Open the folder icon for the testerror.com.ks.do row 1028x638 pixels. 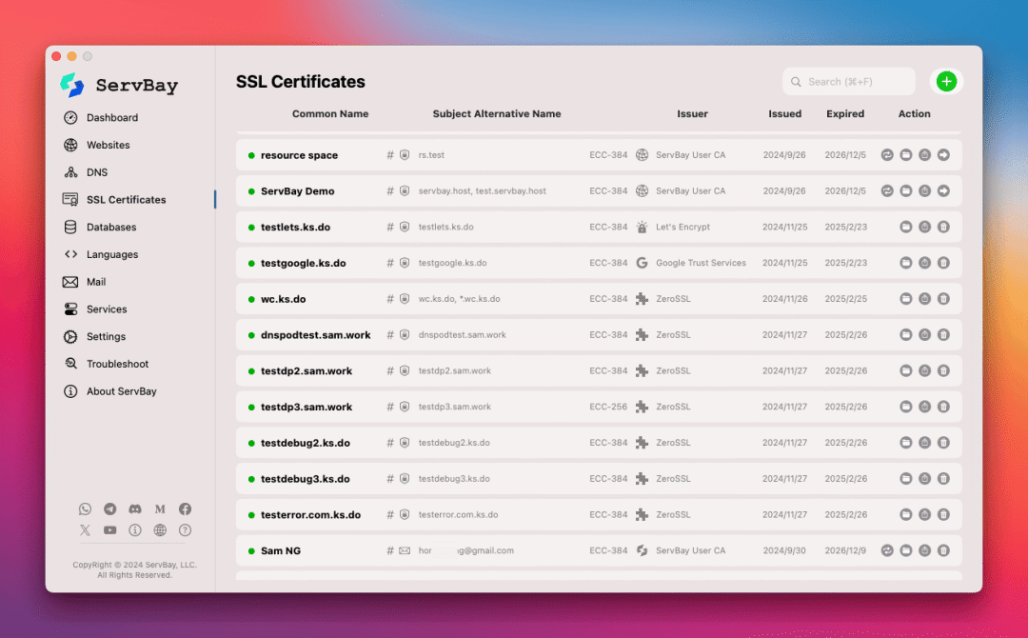coord(906,515)
